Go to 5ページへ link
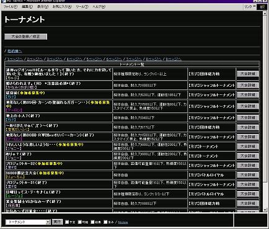Screen dimensions: 269x229 coord(94,59)
